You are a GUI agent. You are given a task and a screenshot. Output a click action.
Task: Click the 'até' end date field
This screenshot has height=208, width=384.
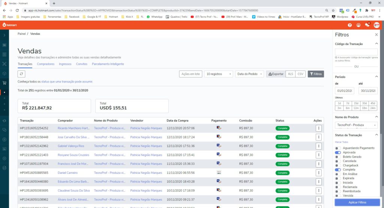point(368,91)
